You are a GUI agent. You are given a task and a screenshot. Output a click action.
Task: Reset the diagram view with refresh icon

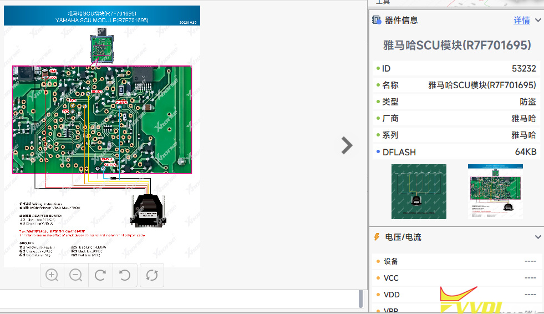coord(152,275)
